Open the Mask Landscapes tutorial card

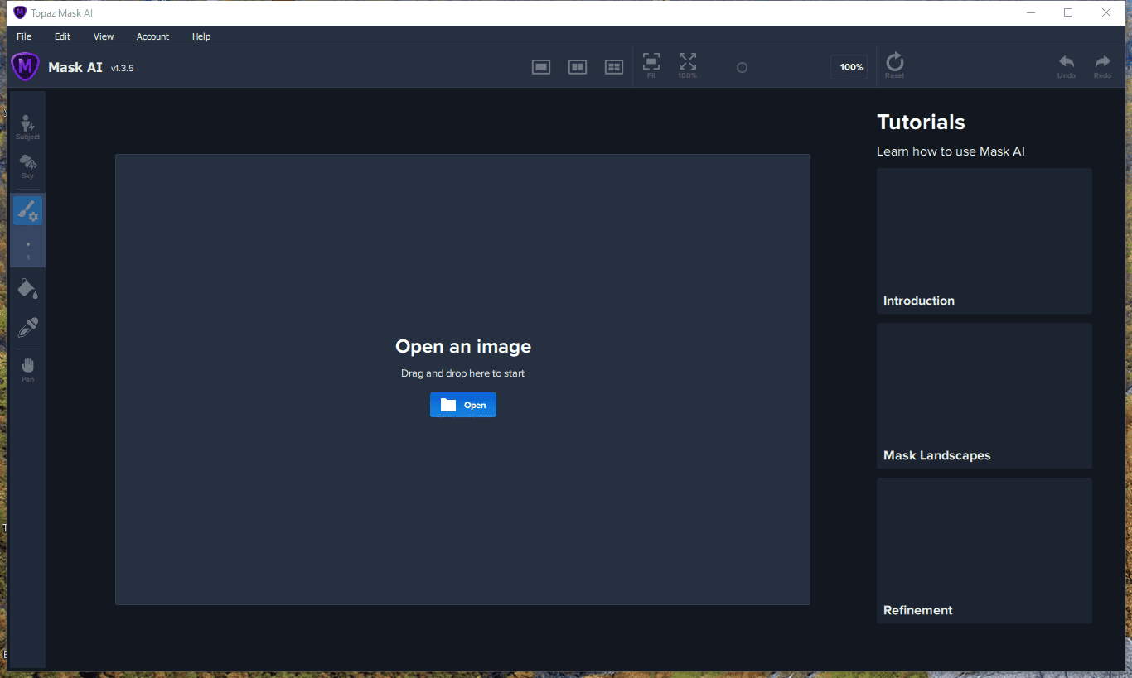coord(984,396)
